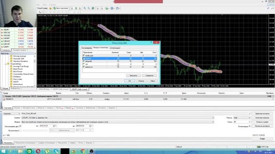Click the auto scroll chart icon
275x154 pixels.
98,8
